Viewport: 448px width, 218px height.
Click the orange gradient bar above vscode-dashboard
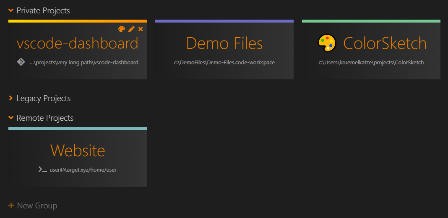(78, 21)
